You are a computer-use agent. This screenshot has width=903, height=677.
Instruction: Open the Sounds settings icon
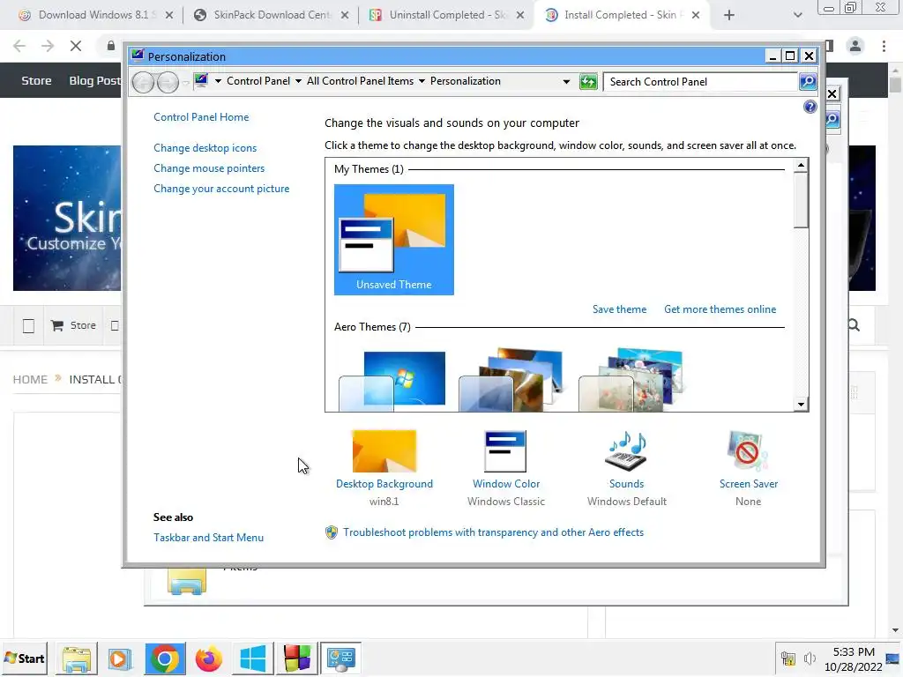tap(627, 451)
